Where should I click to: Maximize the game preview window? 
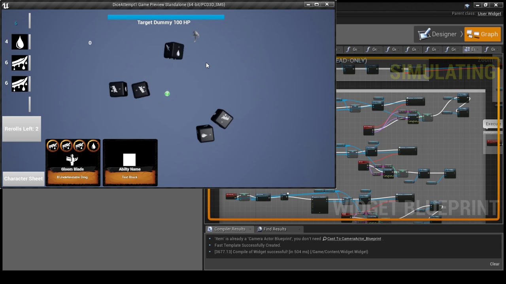317,4
